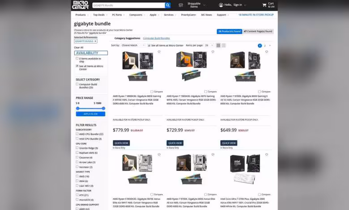Expand the Computers menu
The image size is (349, 210).
[137, 15]
